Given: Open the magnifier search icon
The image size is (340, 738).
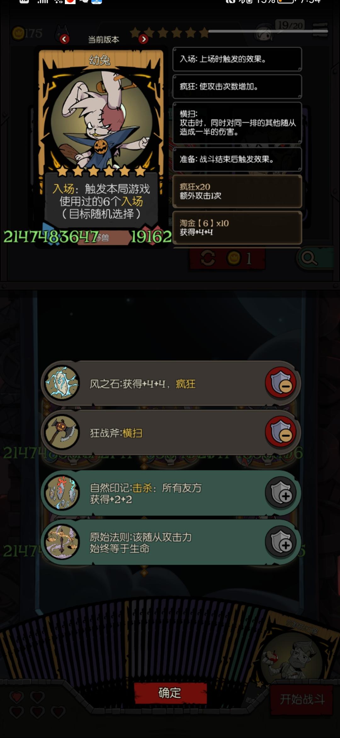Looking at the screenshot, I should (309, 258).
